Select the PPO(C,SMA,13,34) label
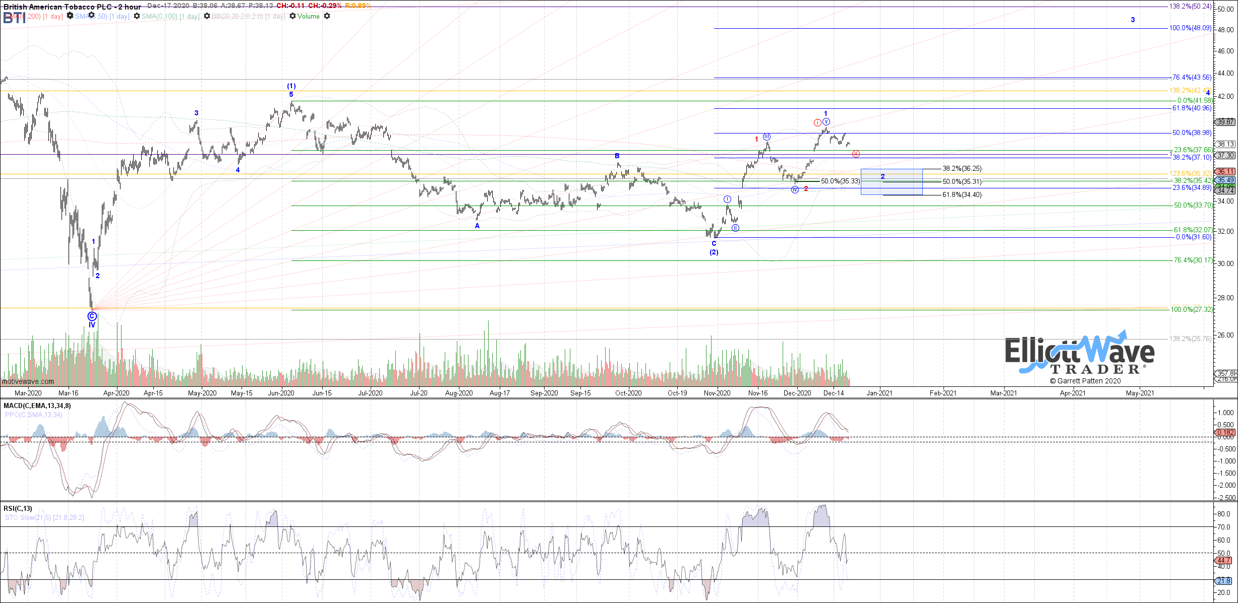Viewport: 1238px width, 603px height. 34,415
